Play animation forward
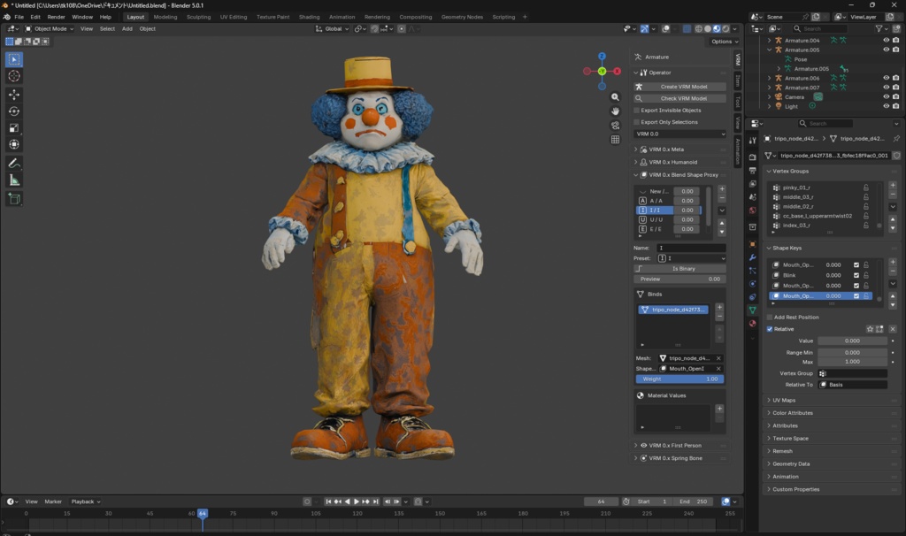The height and width of the screenshot is (536, 906). 356,502
